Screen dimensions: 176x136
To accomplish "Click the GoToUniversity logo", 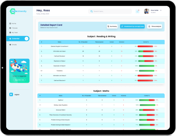I will 18,11.
